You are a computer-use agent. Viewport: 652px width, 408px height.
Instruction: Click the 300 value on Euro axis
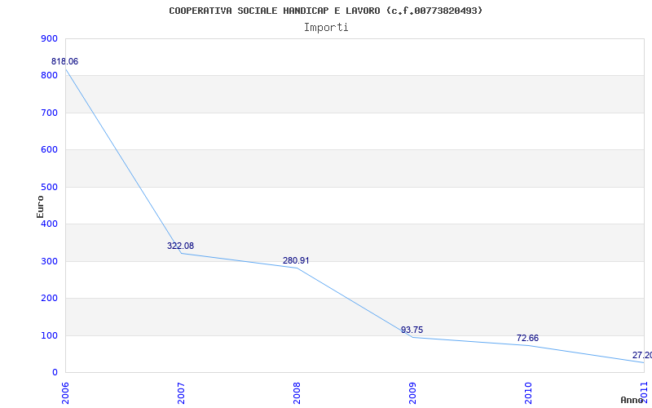pyautogui.click(x=49, y=261)
